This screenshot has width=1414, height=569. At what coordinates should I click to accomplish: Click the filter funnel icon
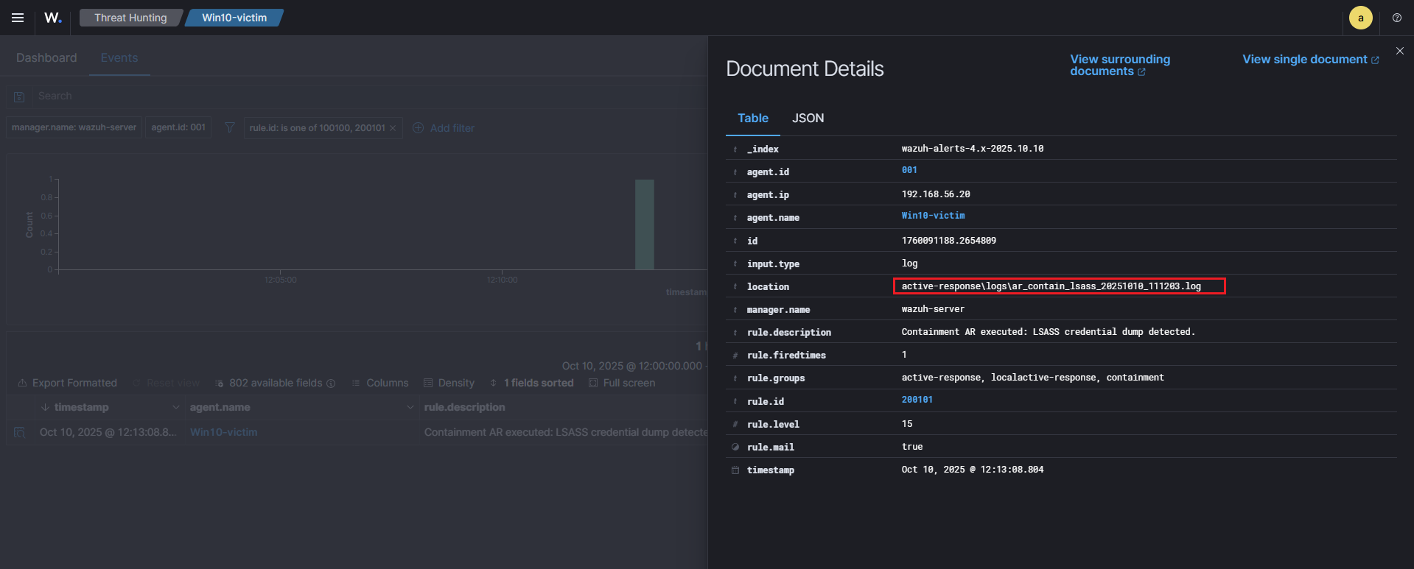tap(230, 128)
